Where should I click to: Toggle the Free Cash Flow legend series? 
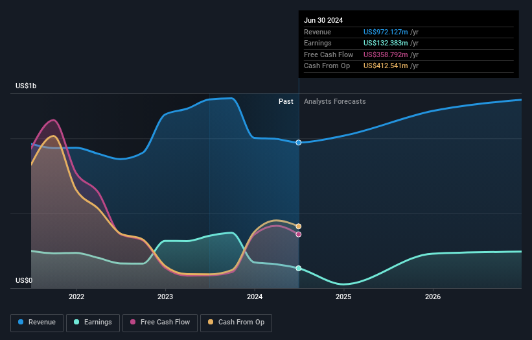click(160, 322)
